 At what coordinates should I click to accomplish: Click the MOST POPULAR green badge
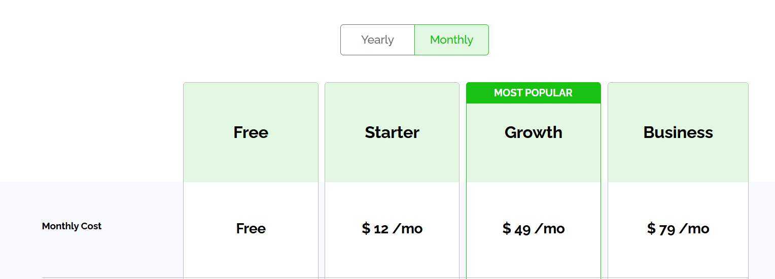click(533, 93)
